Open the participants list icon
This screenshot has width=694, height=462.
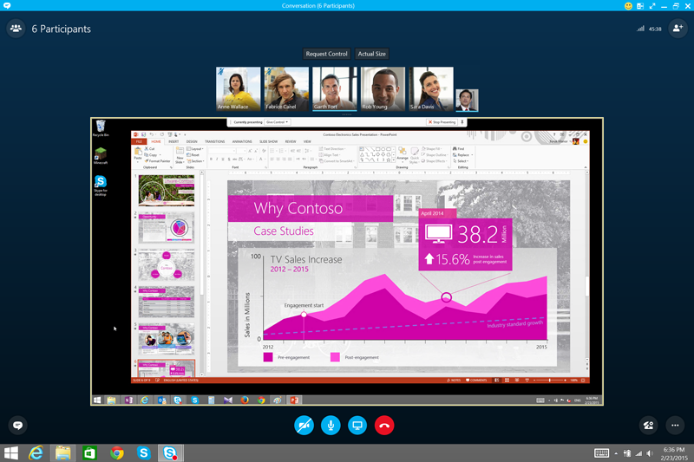point(16,29)
